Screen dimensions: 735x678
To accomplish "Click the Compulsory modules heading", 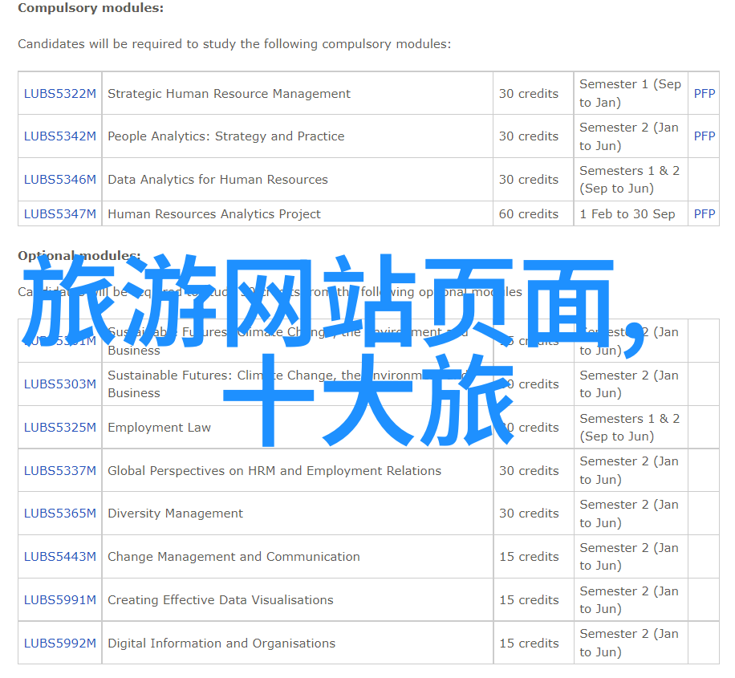I will pos(91,8).
